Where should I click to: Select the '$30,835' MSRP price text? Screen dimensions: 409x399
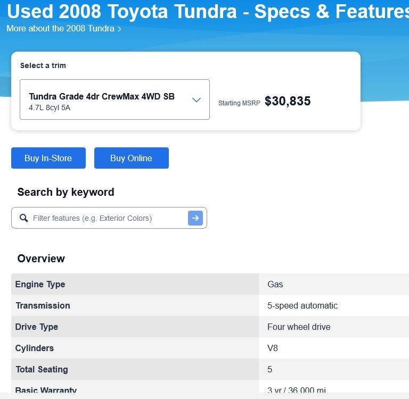tap(288, 101)
